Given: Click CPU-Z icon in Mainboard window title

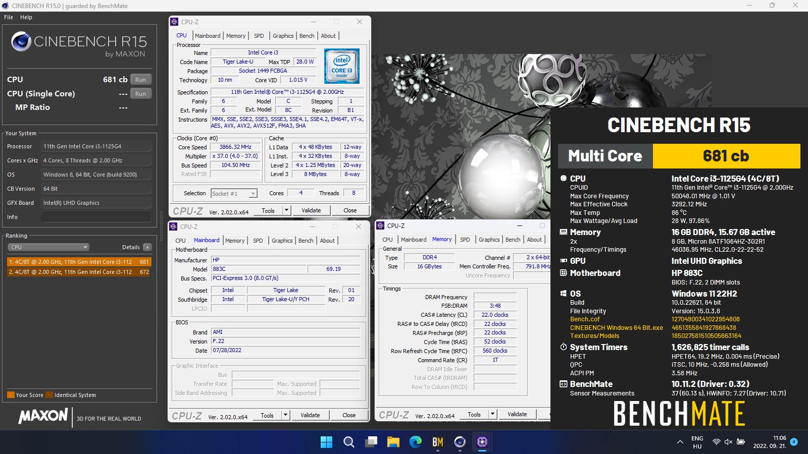Looking at the screenshot, I should (173, 226).
